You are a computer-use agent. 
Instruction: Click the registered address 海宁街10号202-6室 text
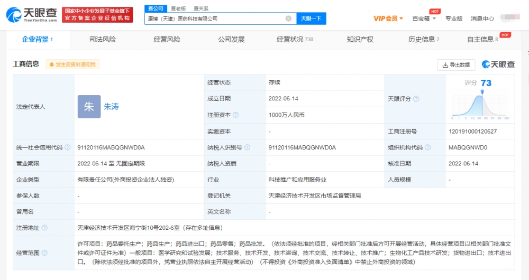click(x=150, y=228)
